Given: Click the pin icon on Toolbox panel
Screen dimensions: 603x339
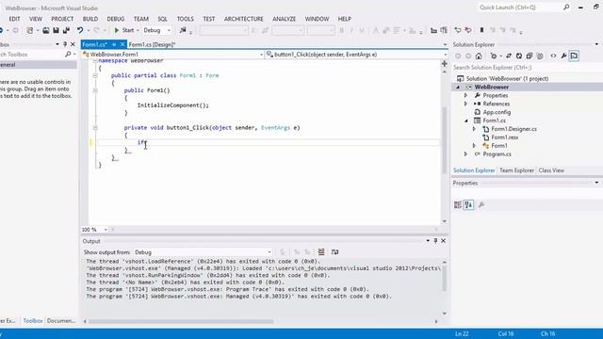Looking at the screenshot, I should (65, 44).
